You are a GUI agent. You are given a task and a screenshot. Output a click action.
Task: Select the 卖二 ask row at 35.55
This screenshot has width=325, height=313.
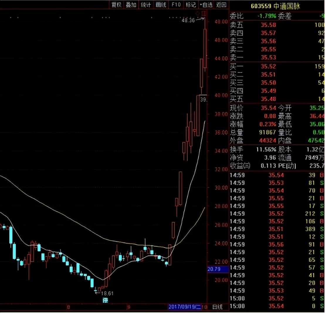(x=277, y=49)
